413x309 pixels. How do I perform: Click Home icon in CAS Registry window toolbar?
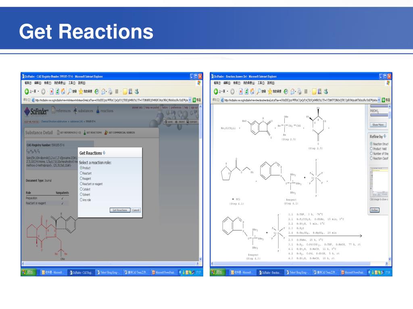63,91
